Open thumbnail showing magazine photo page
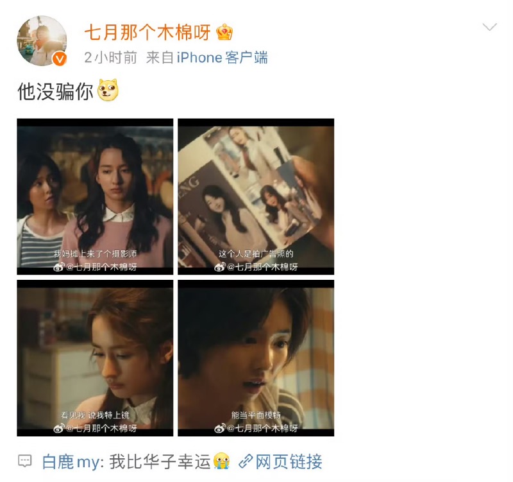Image resolution: width=513 pixels, height=482 pixels. pyautogui.click(x=256, y=196)
